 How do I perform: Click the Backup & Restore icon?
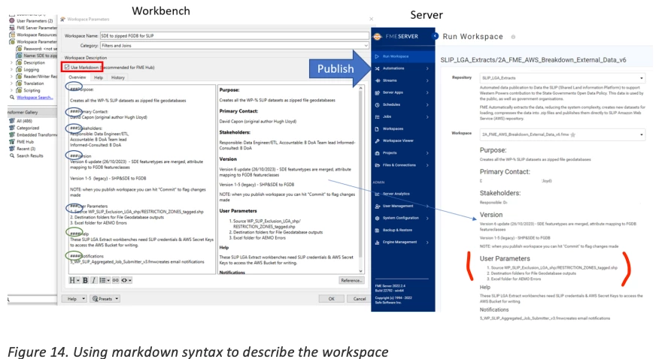pyautogui.click(x=377, y=231)
